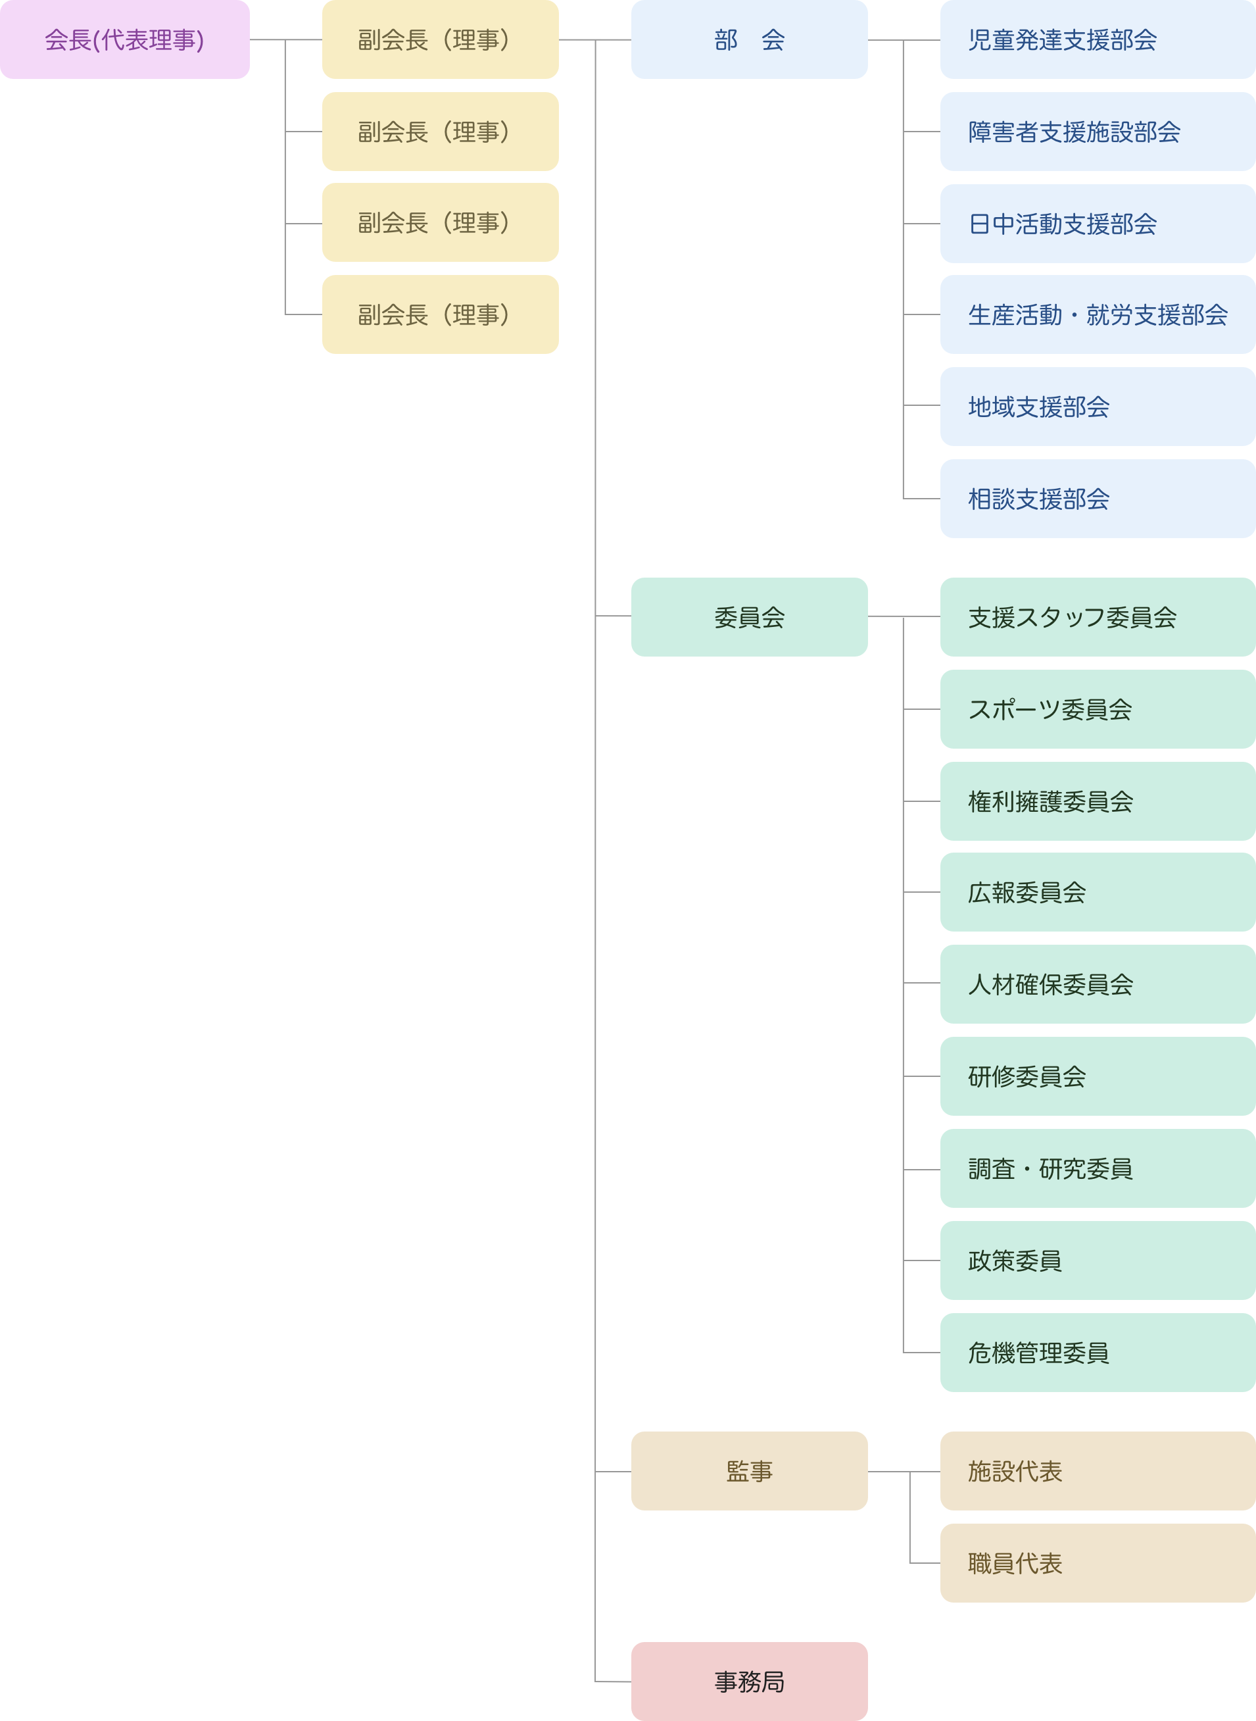
Task: Click the 会長(代表理事) box
Action: click(x=125, y=39)
